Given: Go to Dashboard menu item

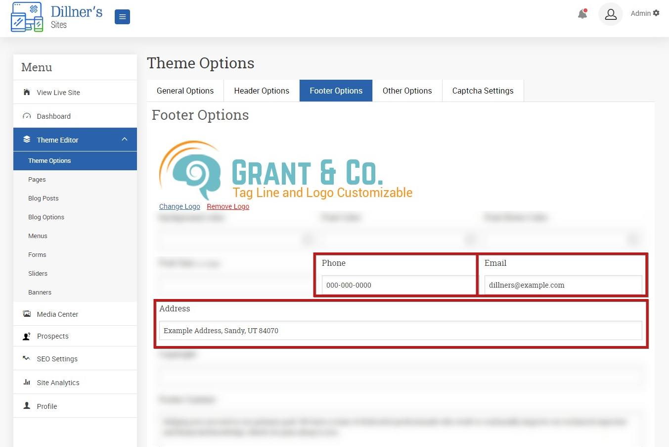Looking at the screenshot, I should (75, 116).
